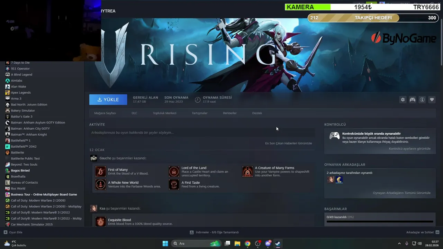Add V Rising to favorites via heart icon
The width and height of the screenshot is (443, 249).
pyautogui.click(x=432, y=100)
